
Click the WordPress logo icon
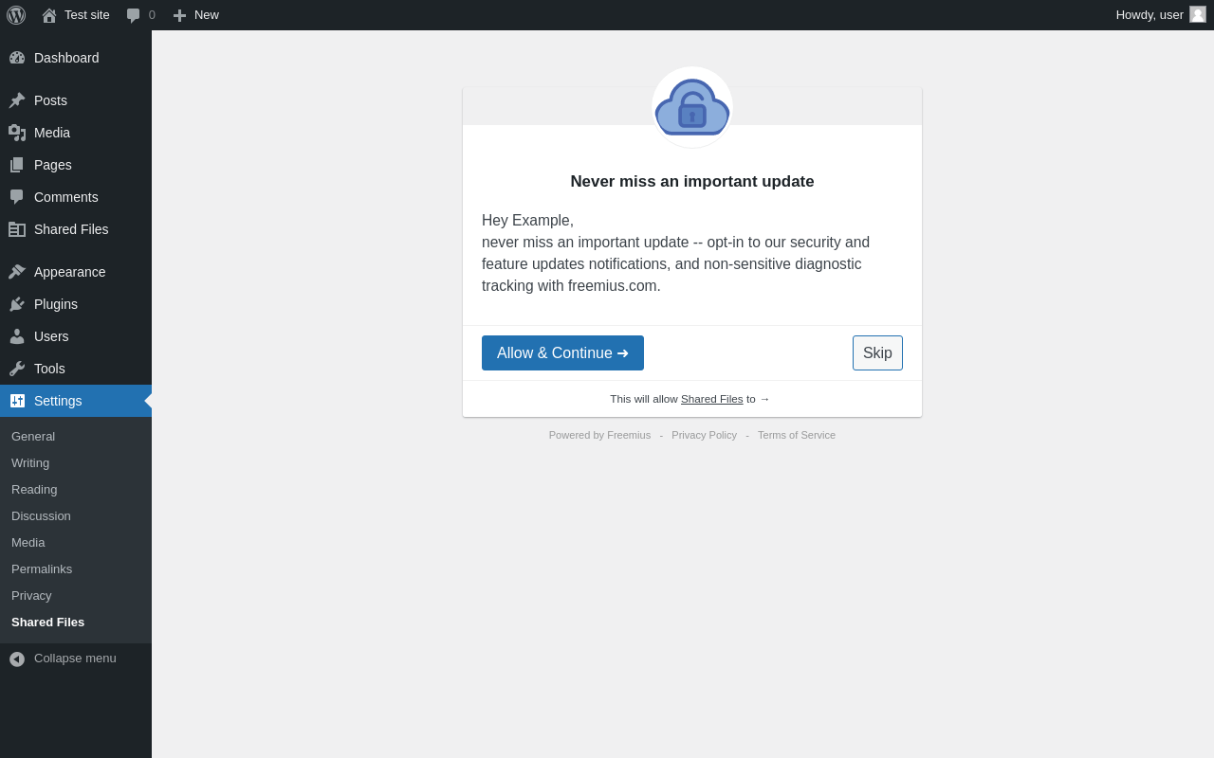16,15
